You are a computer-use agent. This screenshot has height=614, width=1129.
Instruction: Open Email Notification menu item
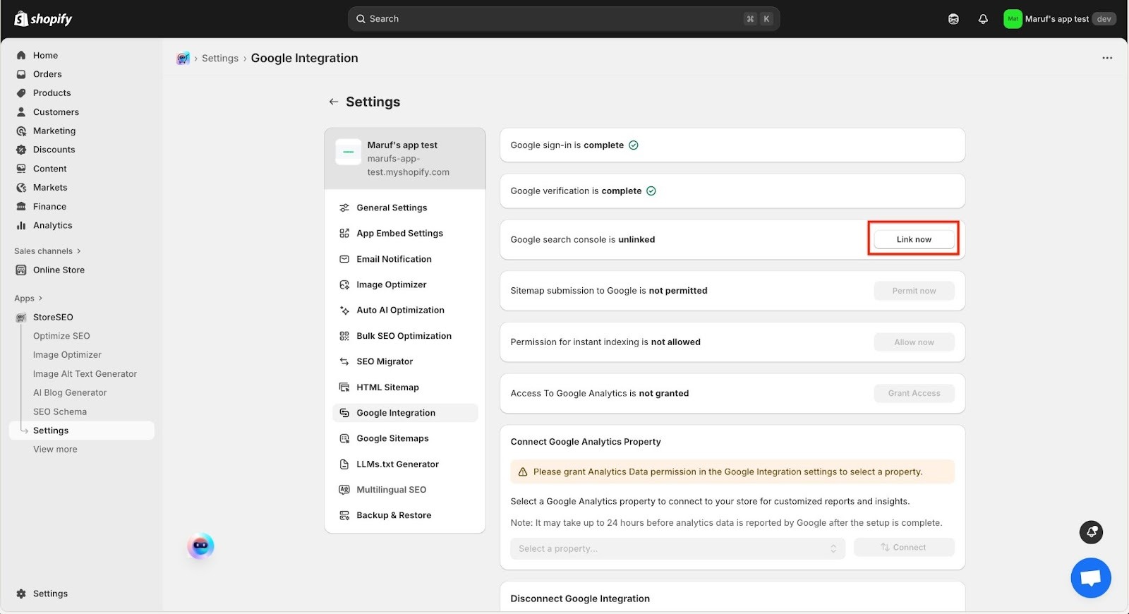click(405, 259)
